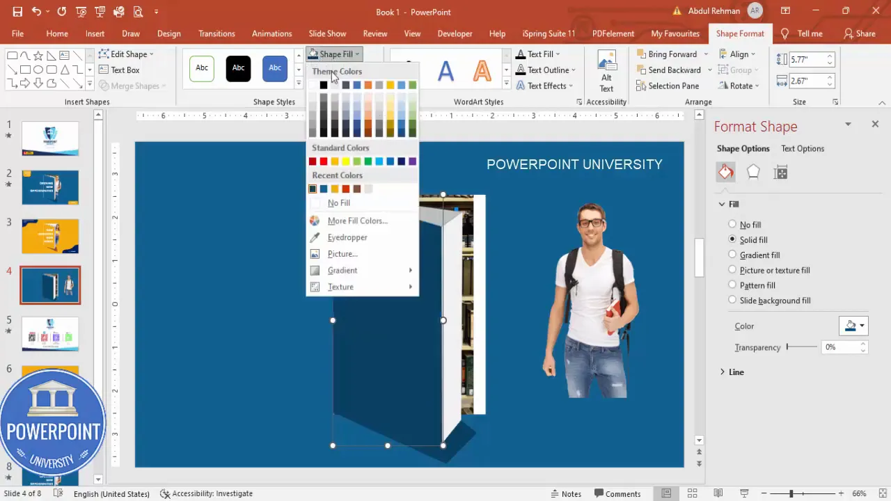Switch to Normal view icon
The height and width of the screenshot is (501, 891).
click(x=666, y=493)
